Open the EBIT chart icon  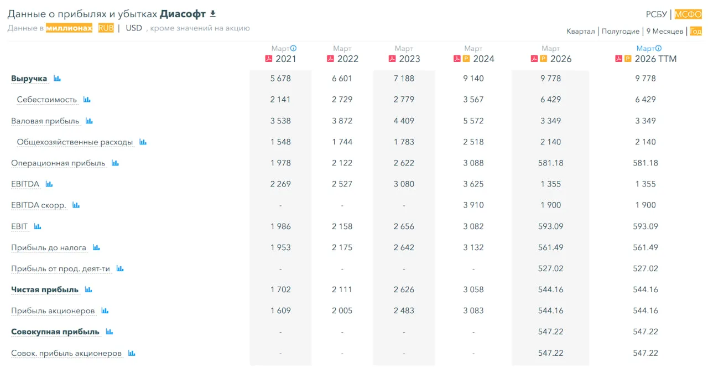38,226
